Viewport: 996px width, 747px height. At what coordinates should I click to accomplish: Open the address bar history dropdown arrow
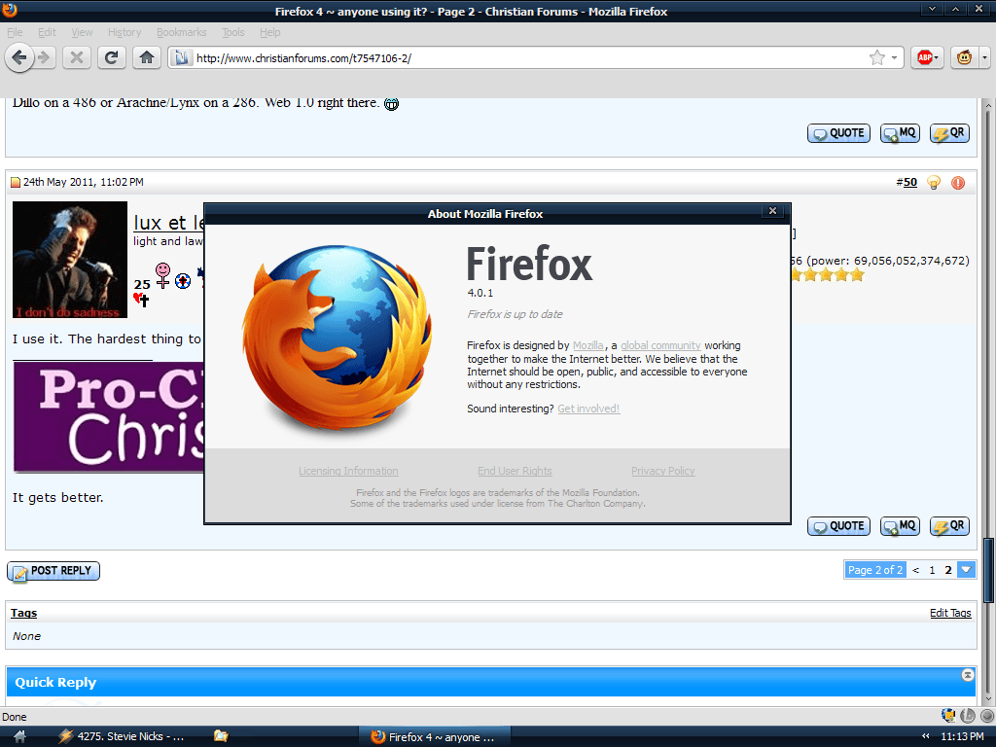coord(895,58)
